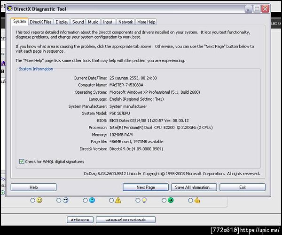Switch to the More Help tab
The width and height of the screenshot is (282, 235).
point(146,22)
